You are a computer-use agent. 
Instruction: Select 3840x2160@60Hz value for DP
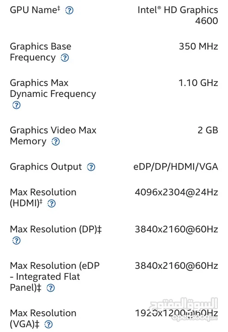click(176, 229)
